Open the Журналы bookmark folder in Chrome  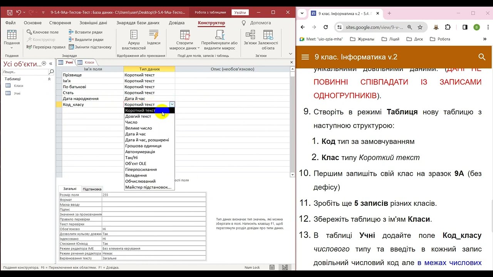[x=362, y=39]
